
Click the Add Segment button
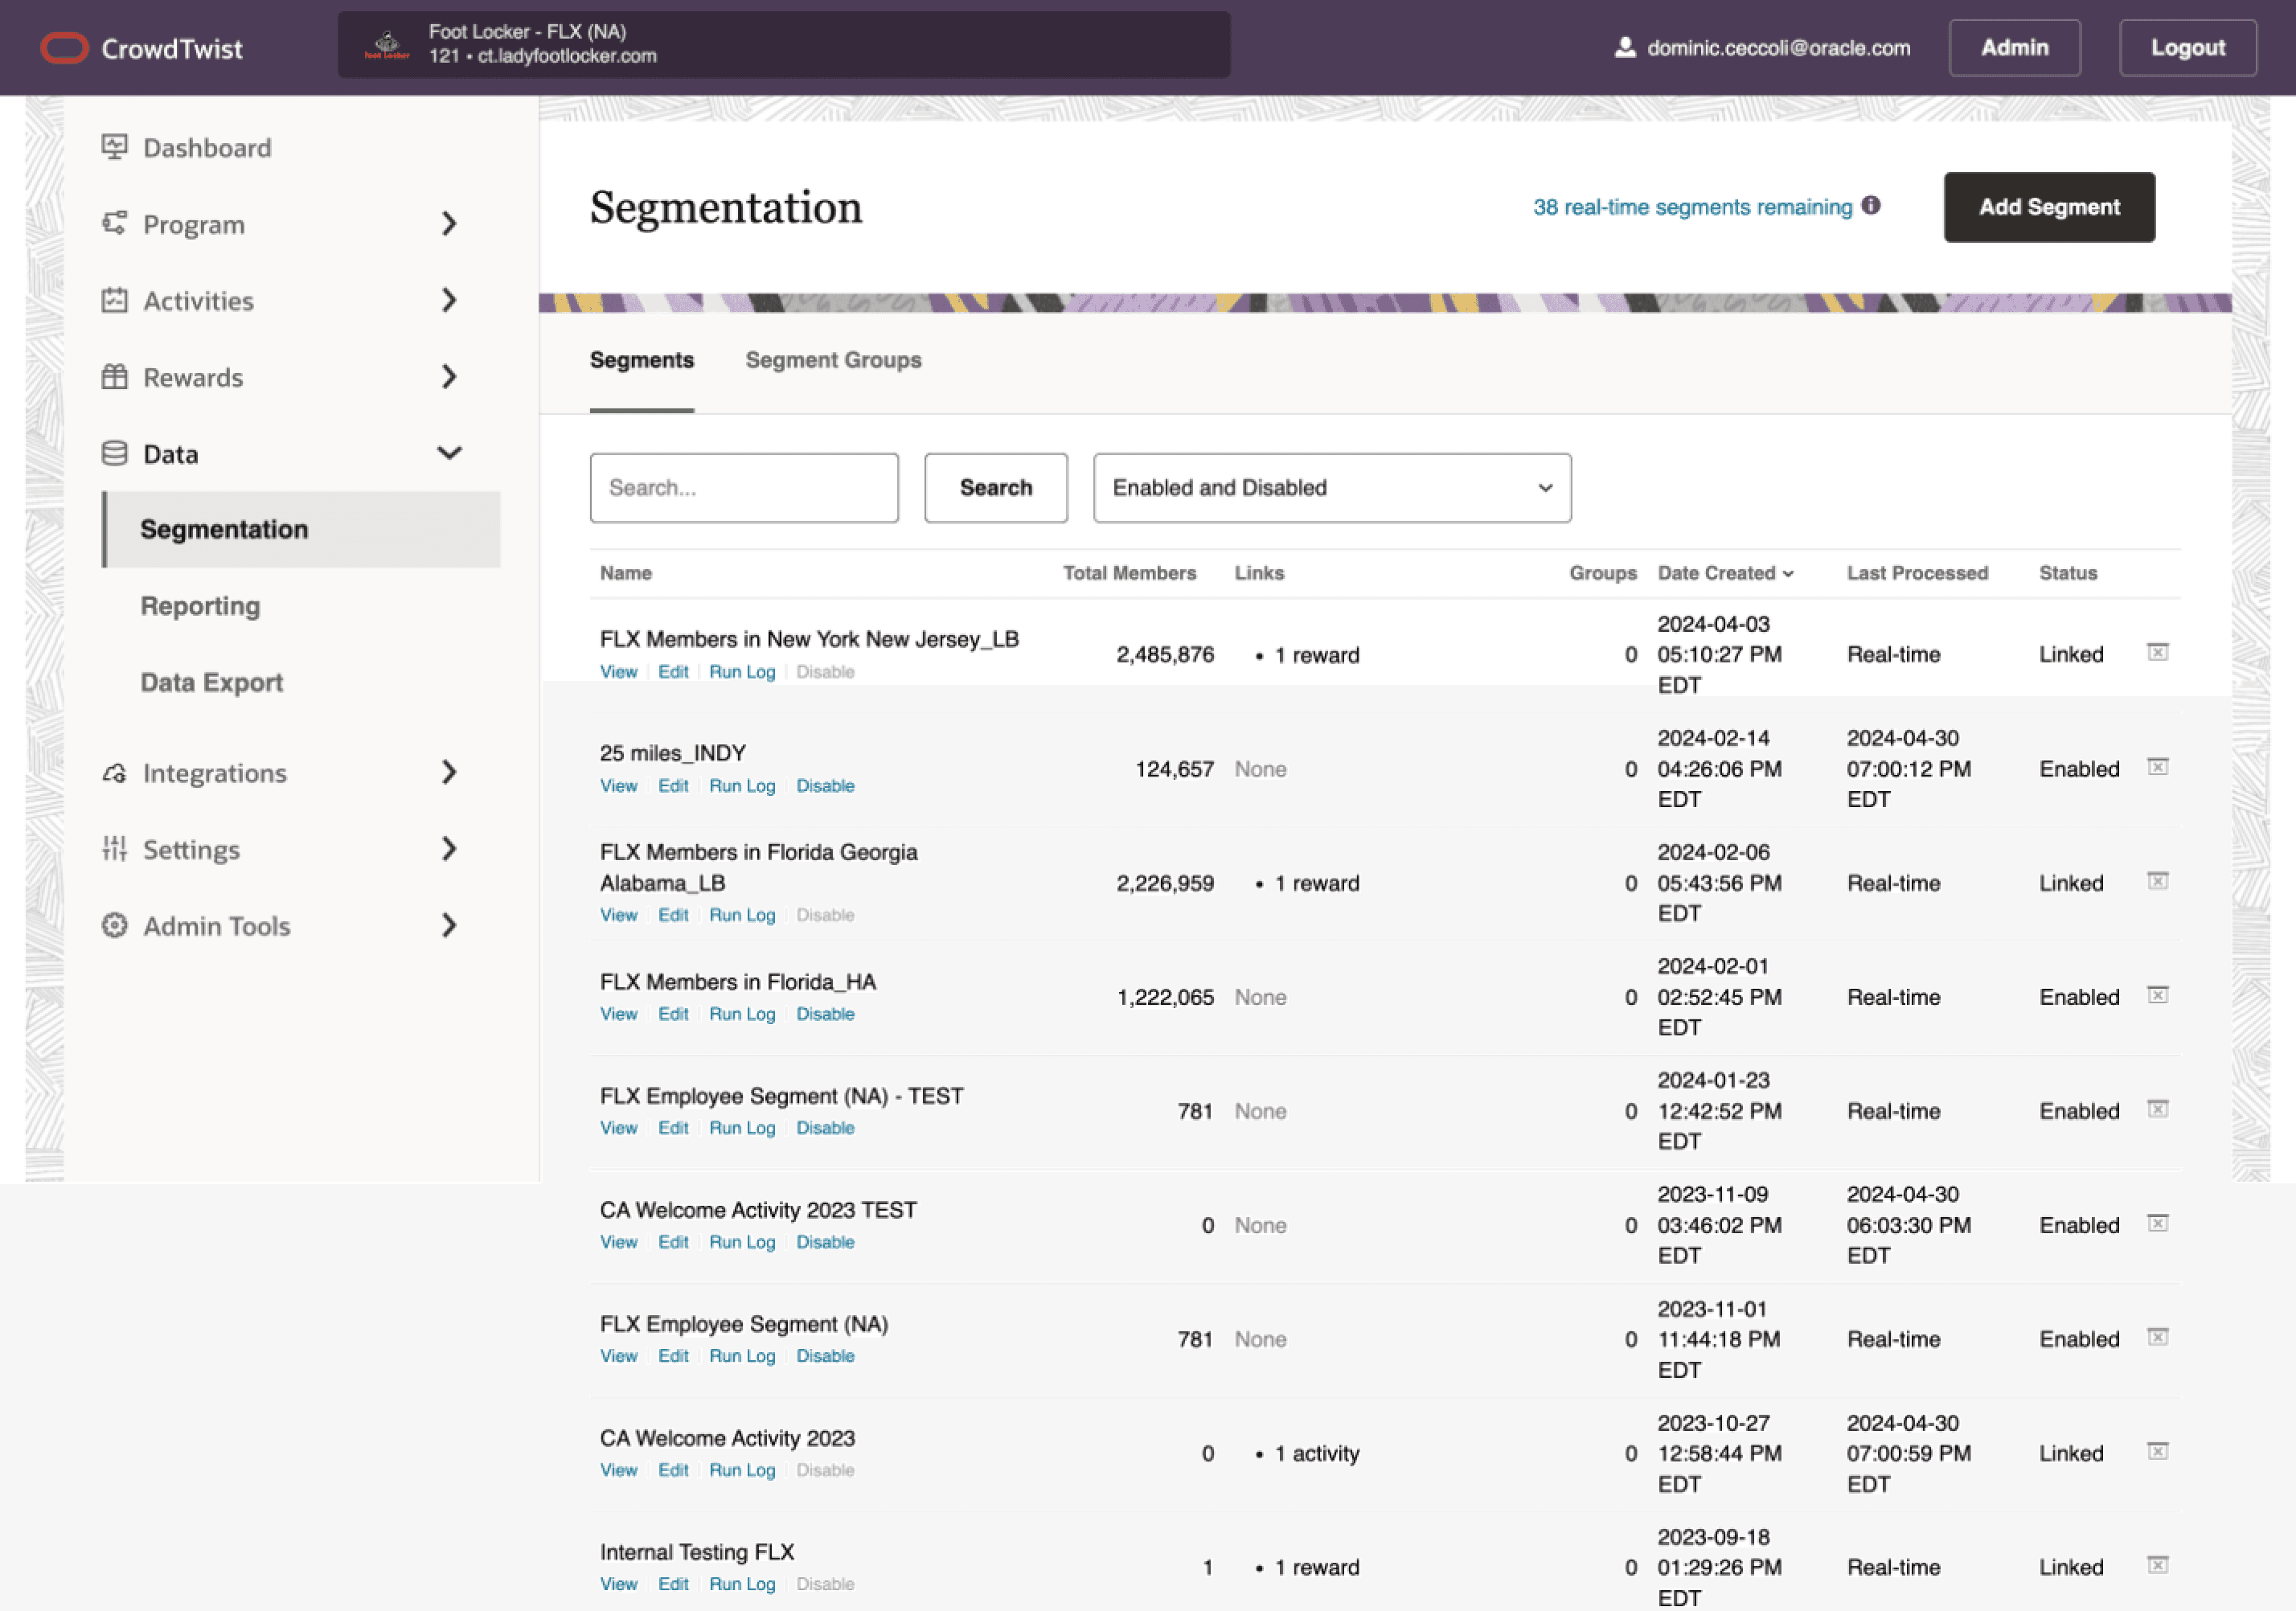pyautogui.click(x=2048, y=207)
